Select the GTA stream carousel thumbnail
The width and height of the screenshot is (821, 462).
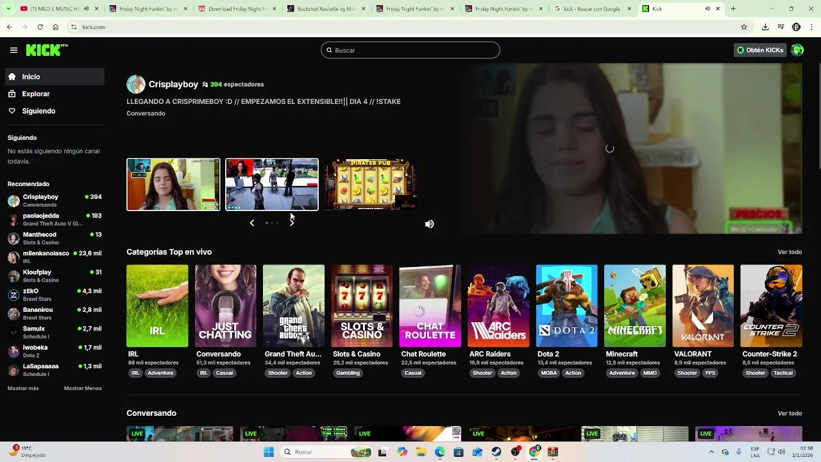pyautogui.click(x=272, y=184)
